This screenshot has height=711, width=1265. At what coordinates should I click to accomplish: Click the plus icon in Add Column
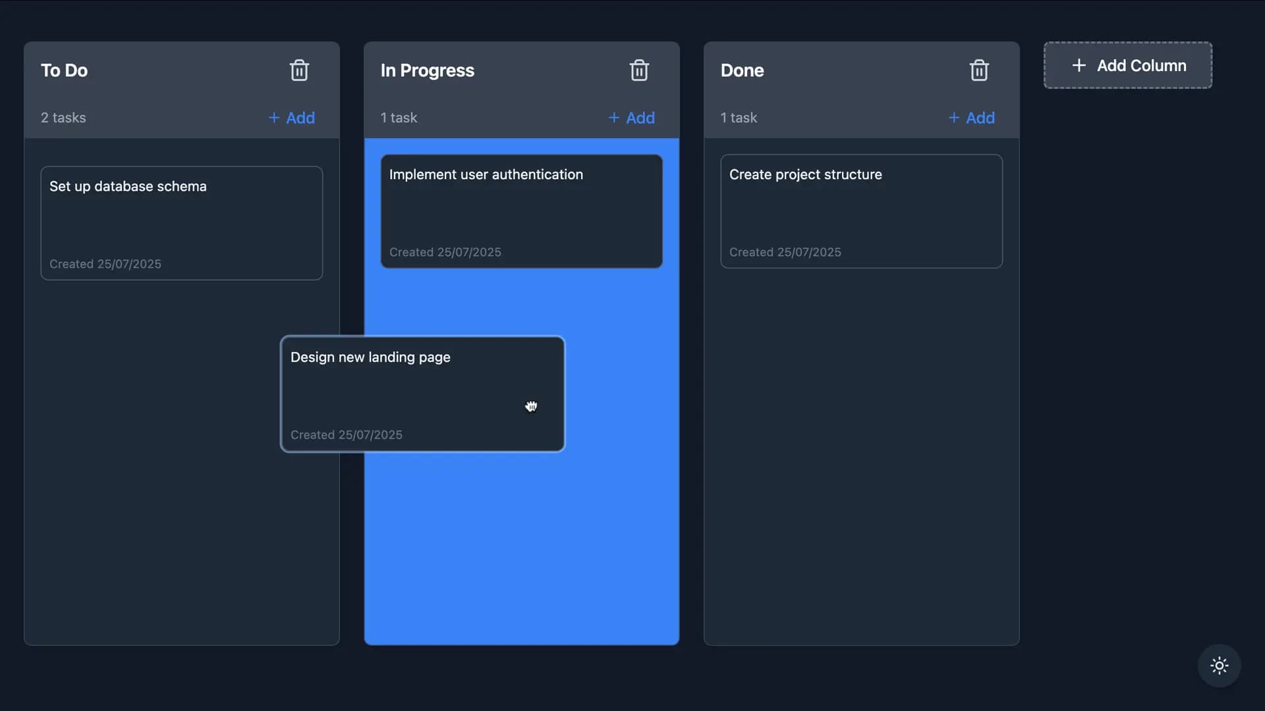(x=1079, y=65)
